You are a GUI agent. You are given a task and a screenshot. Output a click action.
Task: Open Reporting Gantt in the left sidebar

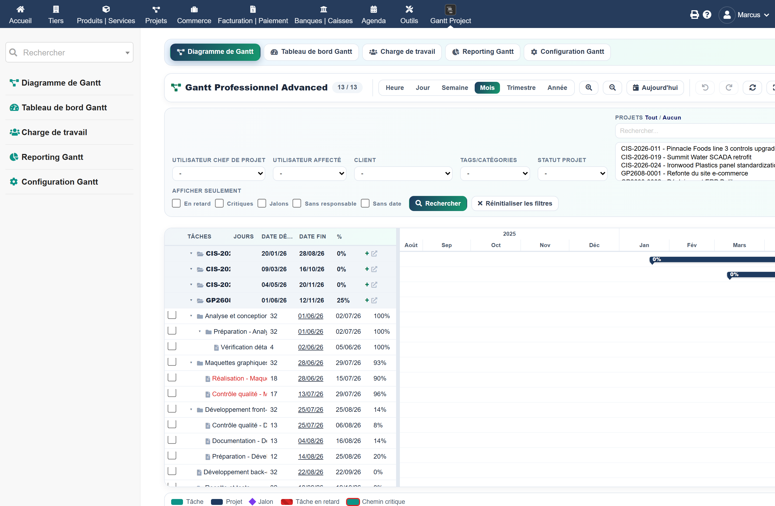point(52,157)
